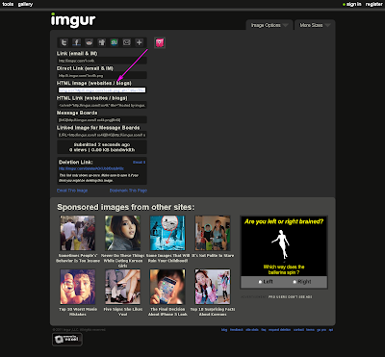Click the sign in link
This screenshot has height=357, width=385.
click(x=354, y=4)
